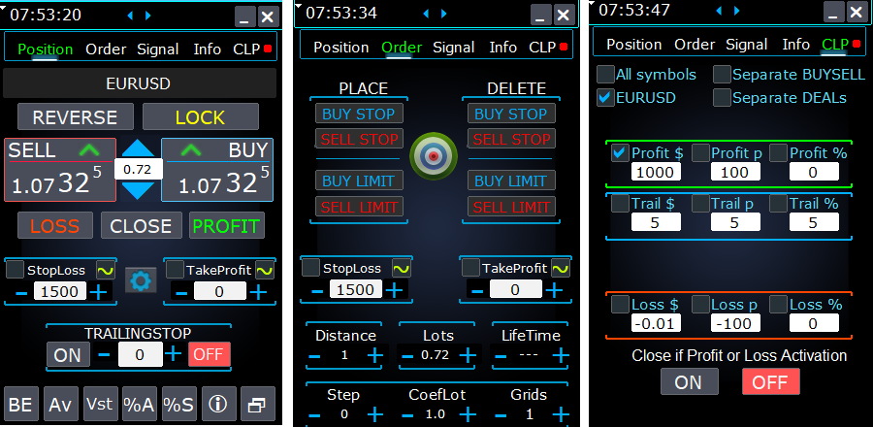This screenshot has width=873, height=427.
Task: Enable TakeProfit checkbox in Position panel
Action: click(176, 270)
